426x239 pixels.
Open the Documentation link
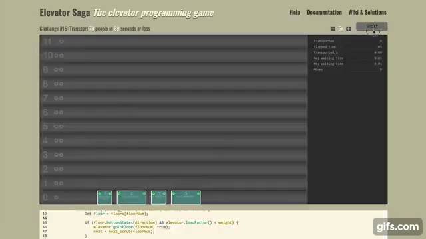coord(324,12)
